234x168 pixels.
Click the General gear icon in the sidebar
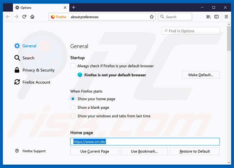click(x=17, y=46)
